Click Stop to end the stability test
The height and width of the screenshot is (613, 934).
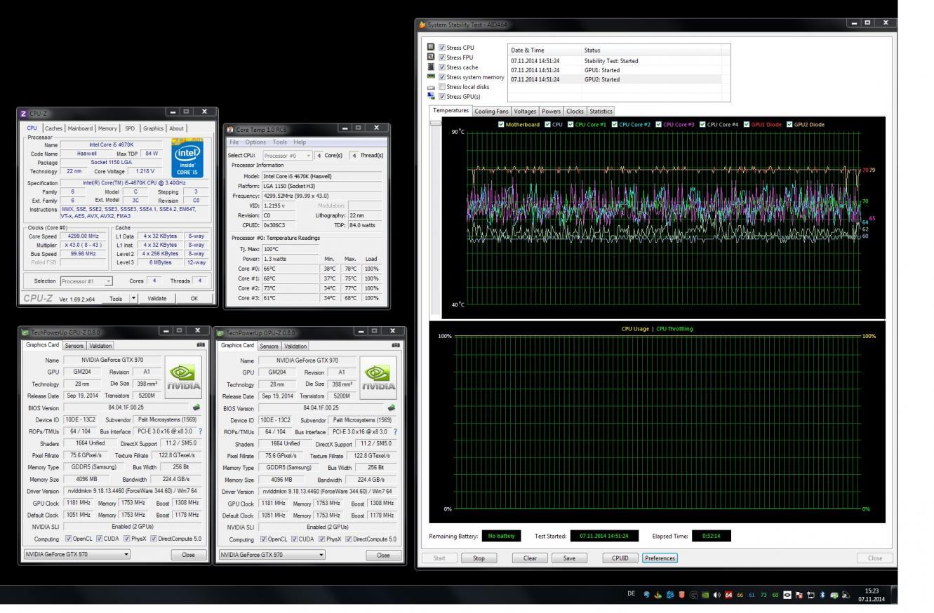[479, 558]
